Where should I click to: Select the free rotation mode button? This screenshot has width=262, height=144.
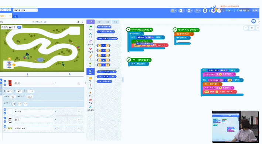(x=14, y=104)
